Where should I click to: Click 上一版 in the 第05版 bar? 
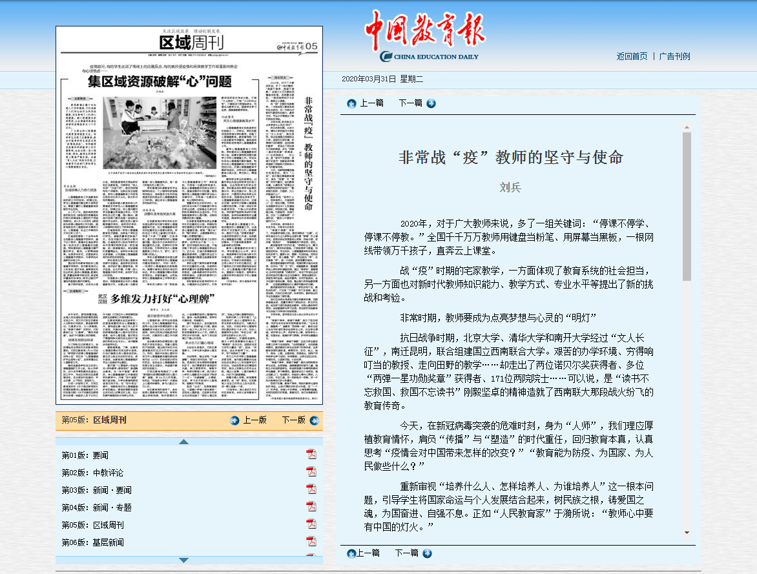click(x=255, y=420)
